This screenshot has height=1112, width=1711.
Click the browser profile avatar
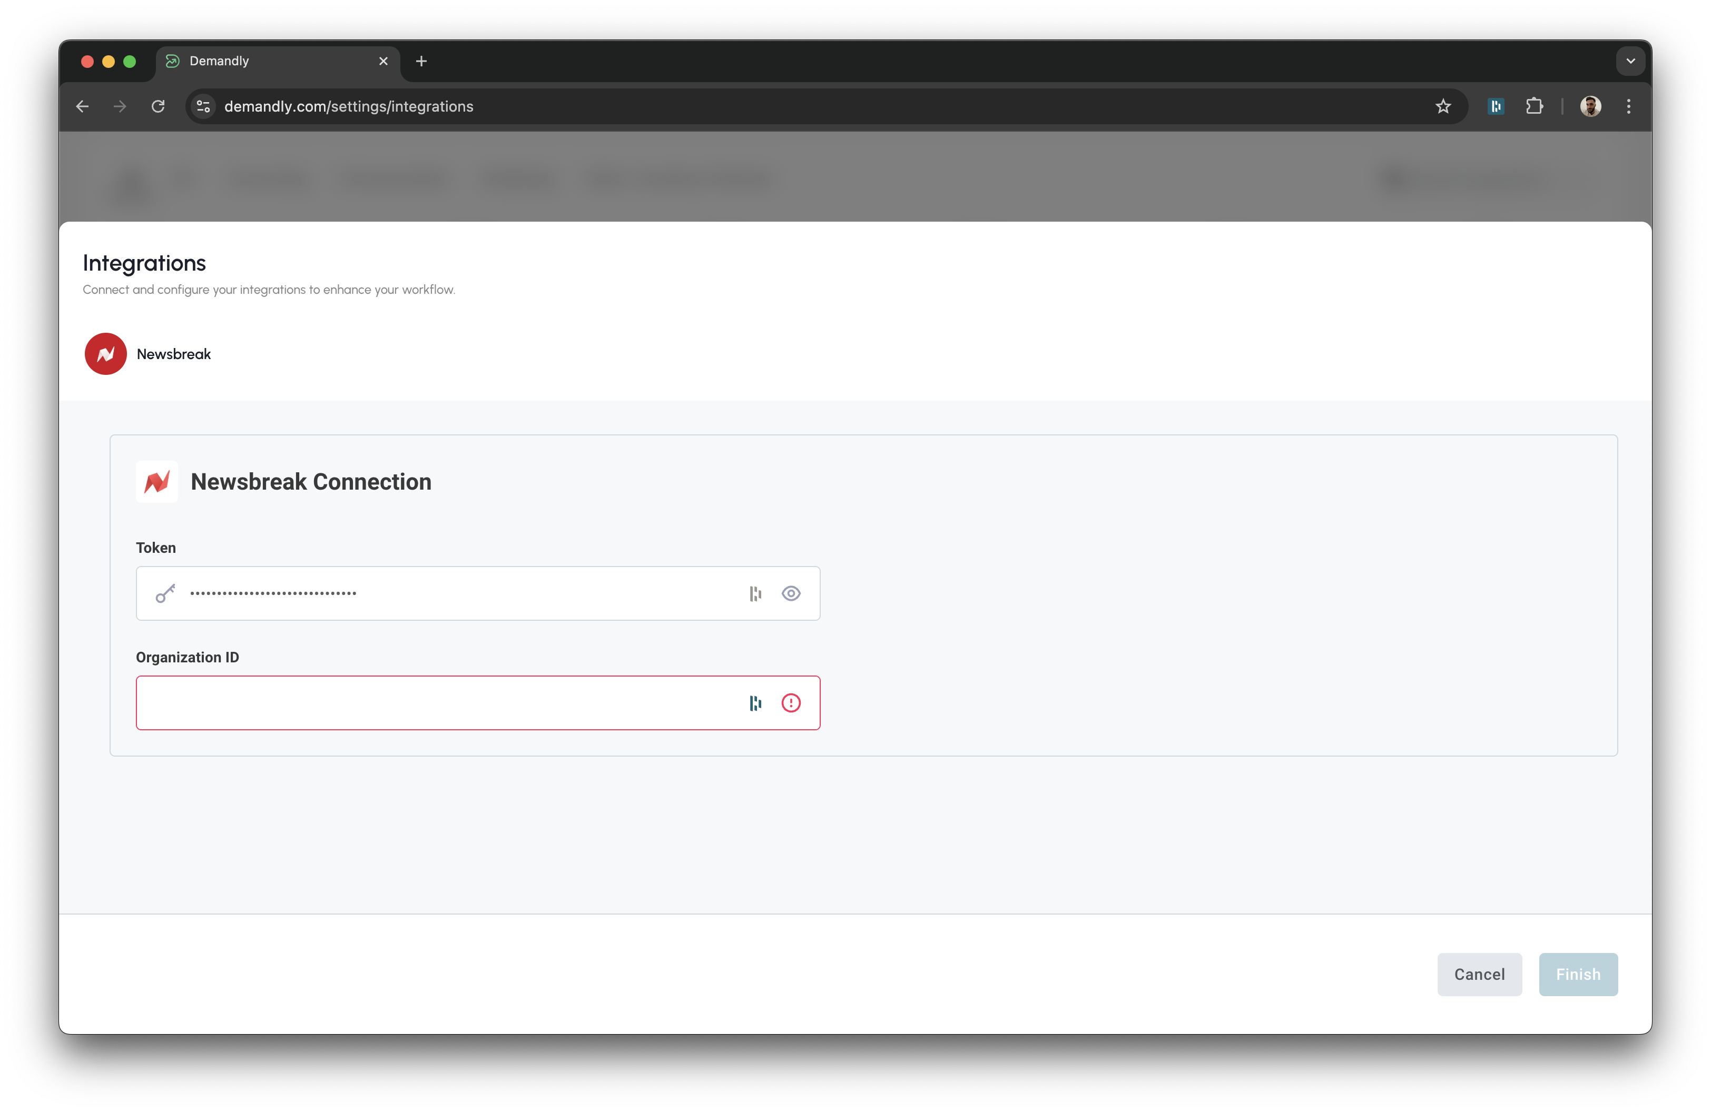[x=1591, y=106]
